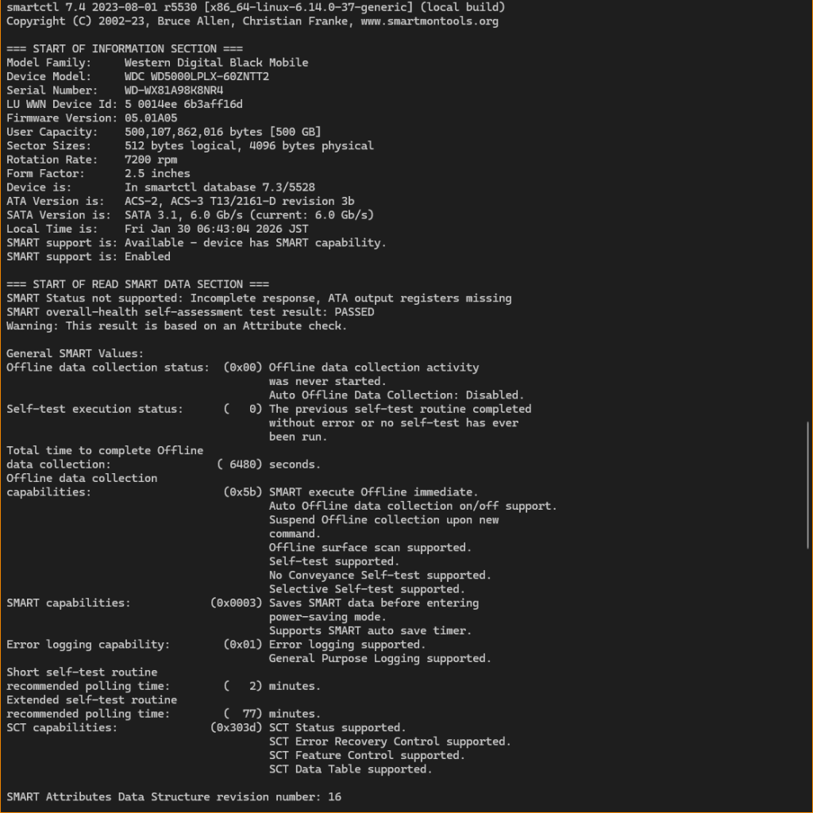This screenshot has width=813, height=813.
Task: Click the General SMART Values heading
Action: (x=75, y=353)
